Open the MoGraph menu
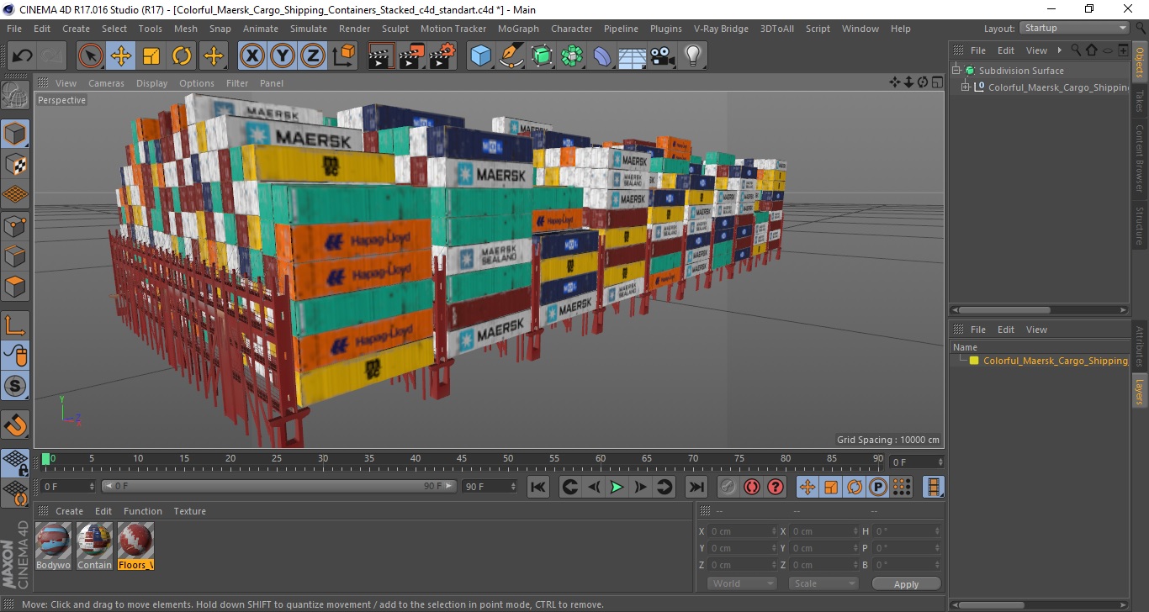Screen dimensions: 1149x612 (518, 29)
